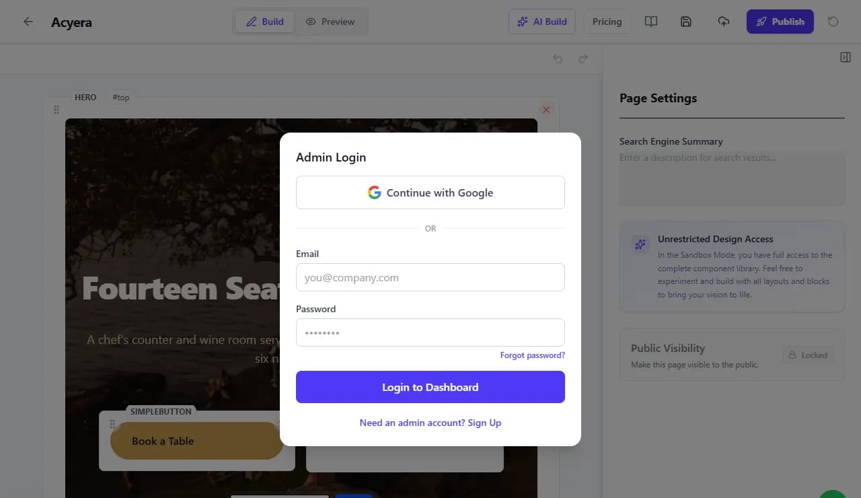Click the Email input field
The width and height of the screenshot is (861, 498).
pyautogui.click(x=430, y=277)
